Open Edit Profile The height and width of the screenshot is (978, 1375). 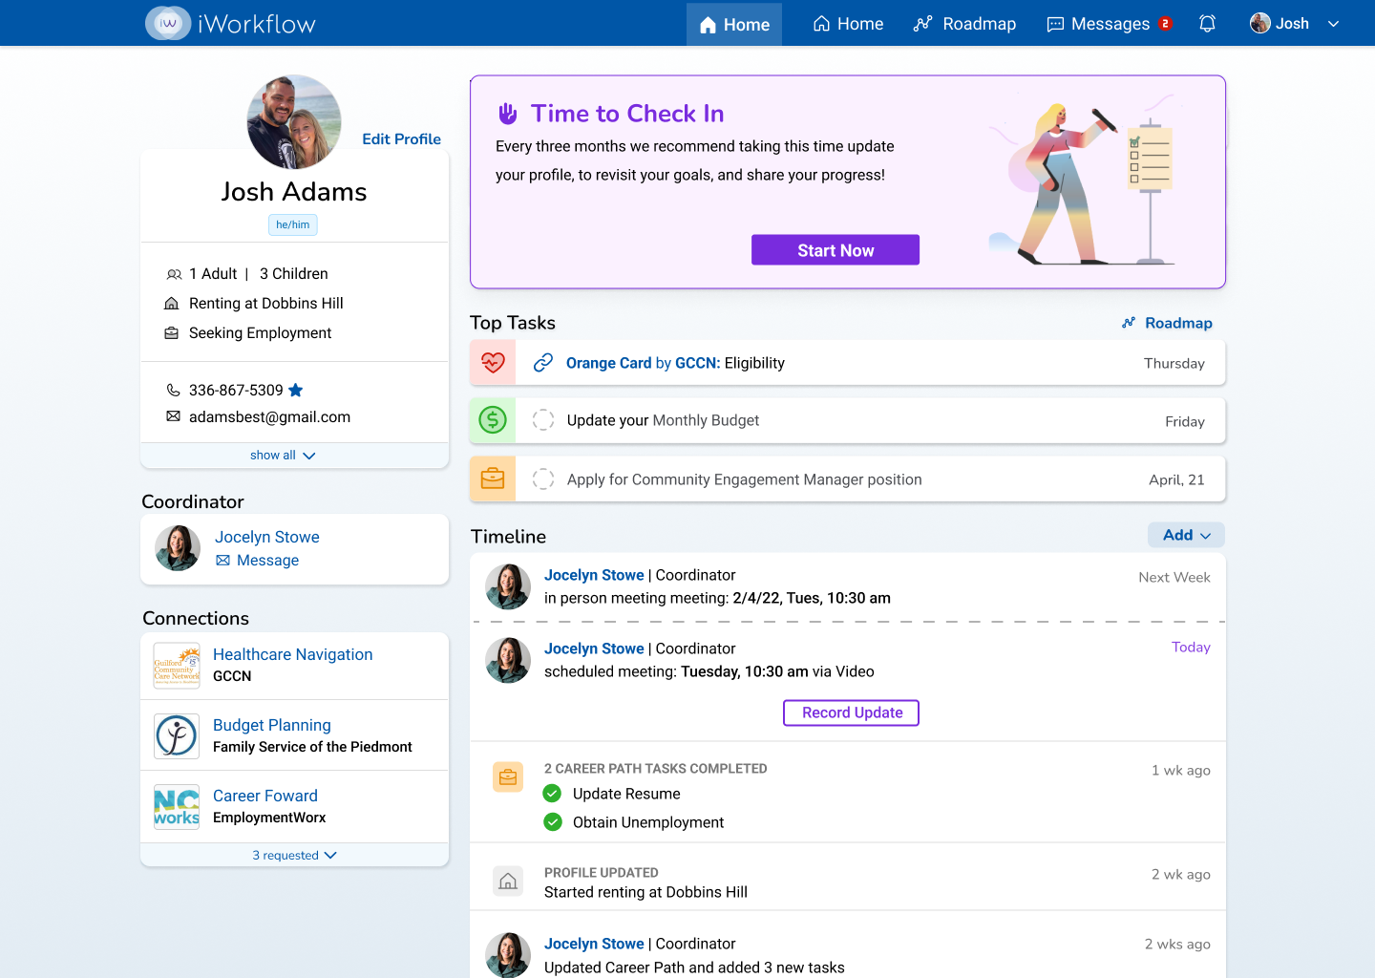401,138
